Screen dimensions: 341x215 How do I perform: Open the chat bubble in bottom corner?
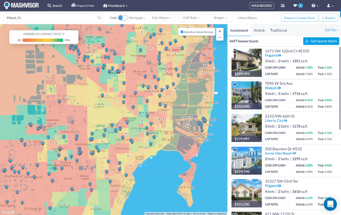coord(330,204)
